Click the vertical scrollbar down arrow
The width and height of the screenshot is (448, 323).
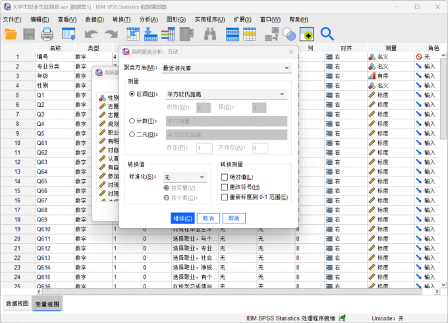[x=443, y=285]
